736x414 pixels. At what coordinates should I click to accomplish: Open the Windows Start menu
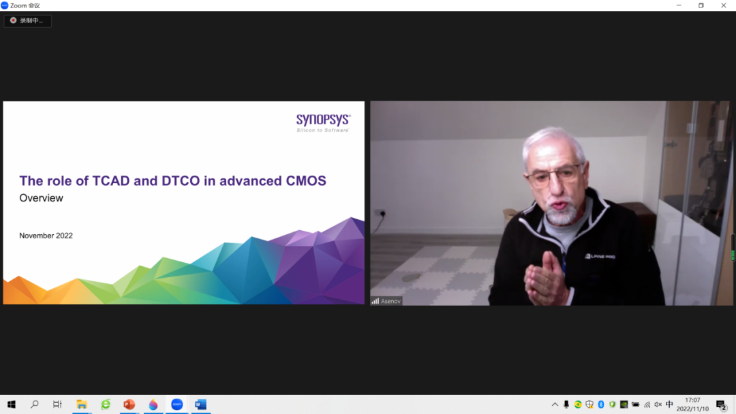[12, 404]
